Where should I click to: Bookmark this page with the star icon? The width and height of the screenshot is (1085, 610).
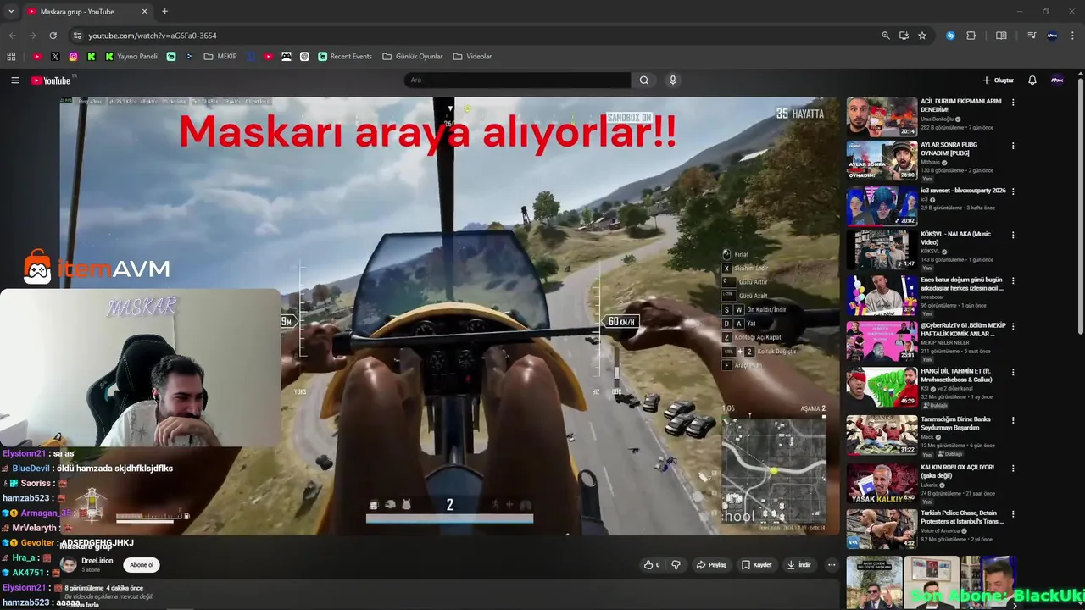click(x=922, y=36)
